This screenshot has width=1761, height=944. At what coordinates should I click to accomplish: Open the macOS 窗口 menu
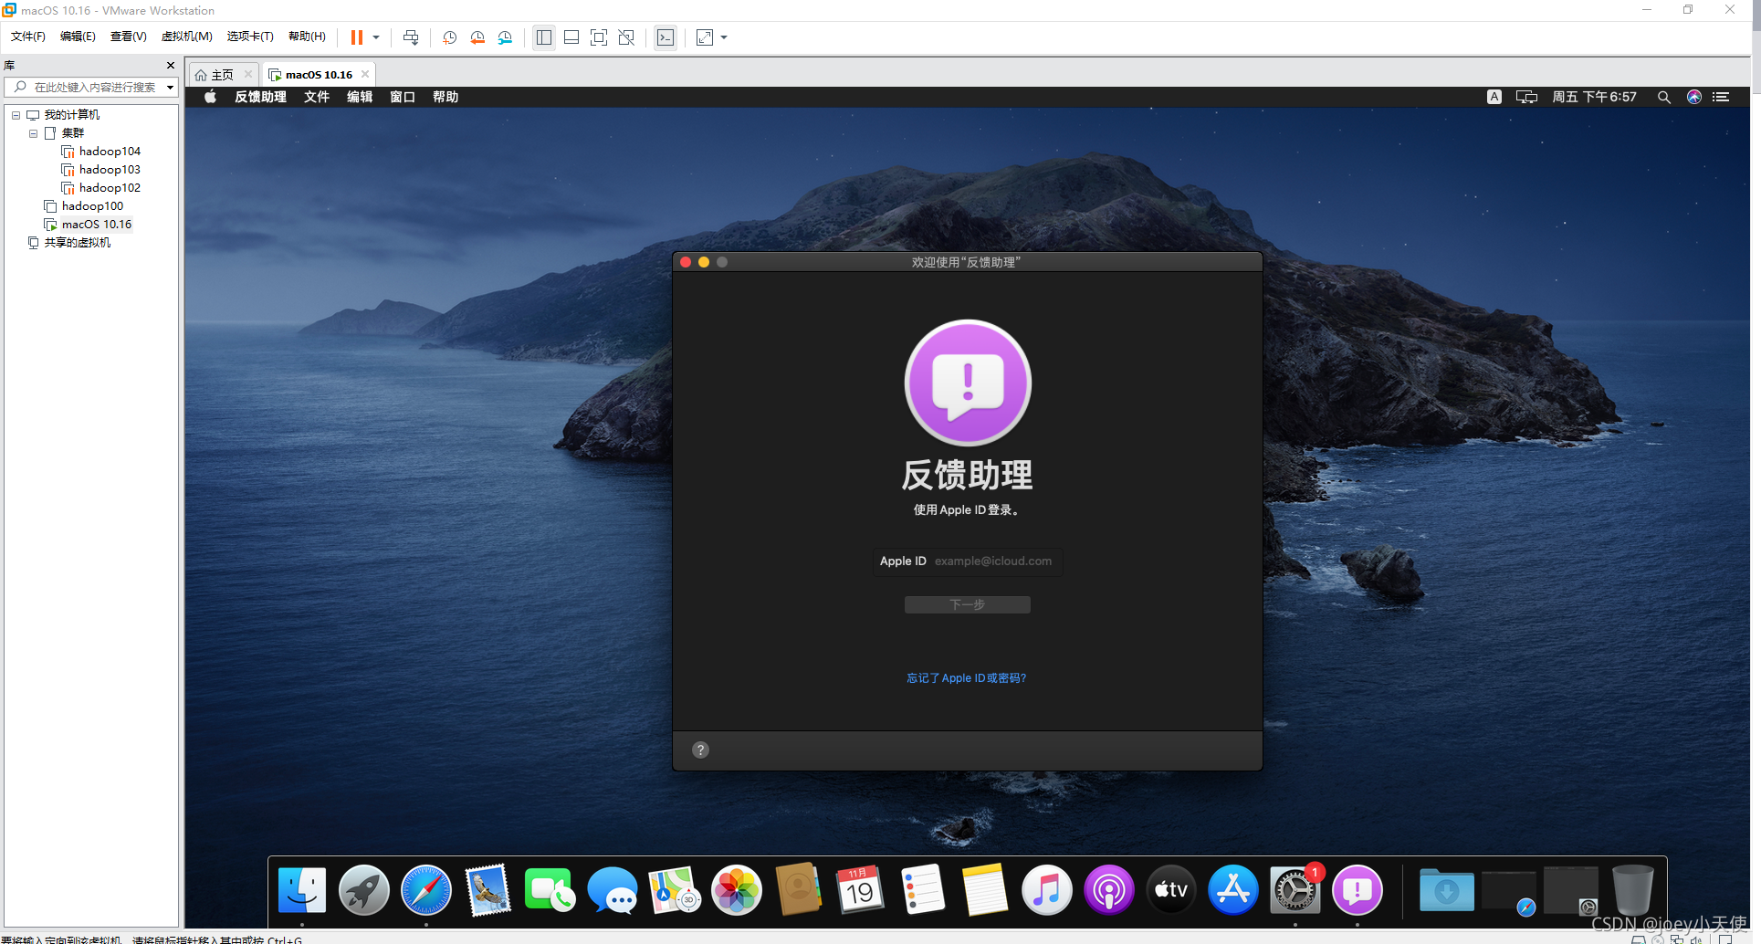click(x=403, y=97)
